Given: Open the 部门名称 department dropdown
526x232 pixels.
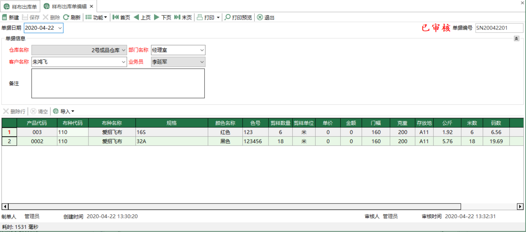Looking at the screenshot, I should click(202, 50).
